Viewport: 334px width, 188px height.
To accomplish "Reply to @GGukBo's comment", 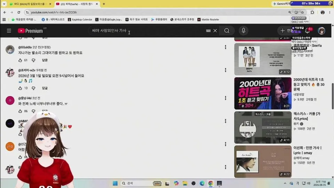I will tap(45, 60).
